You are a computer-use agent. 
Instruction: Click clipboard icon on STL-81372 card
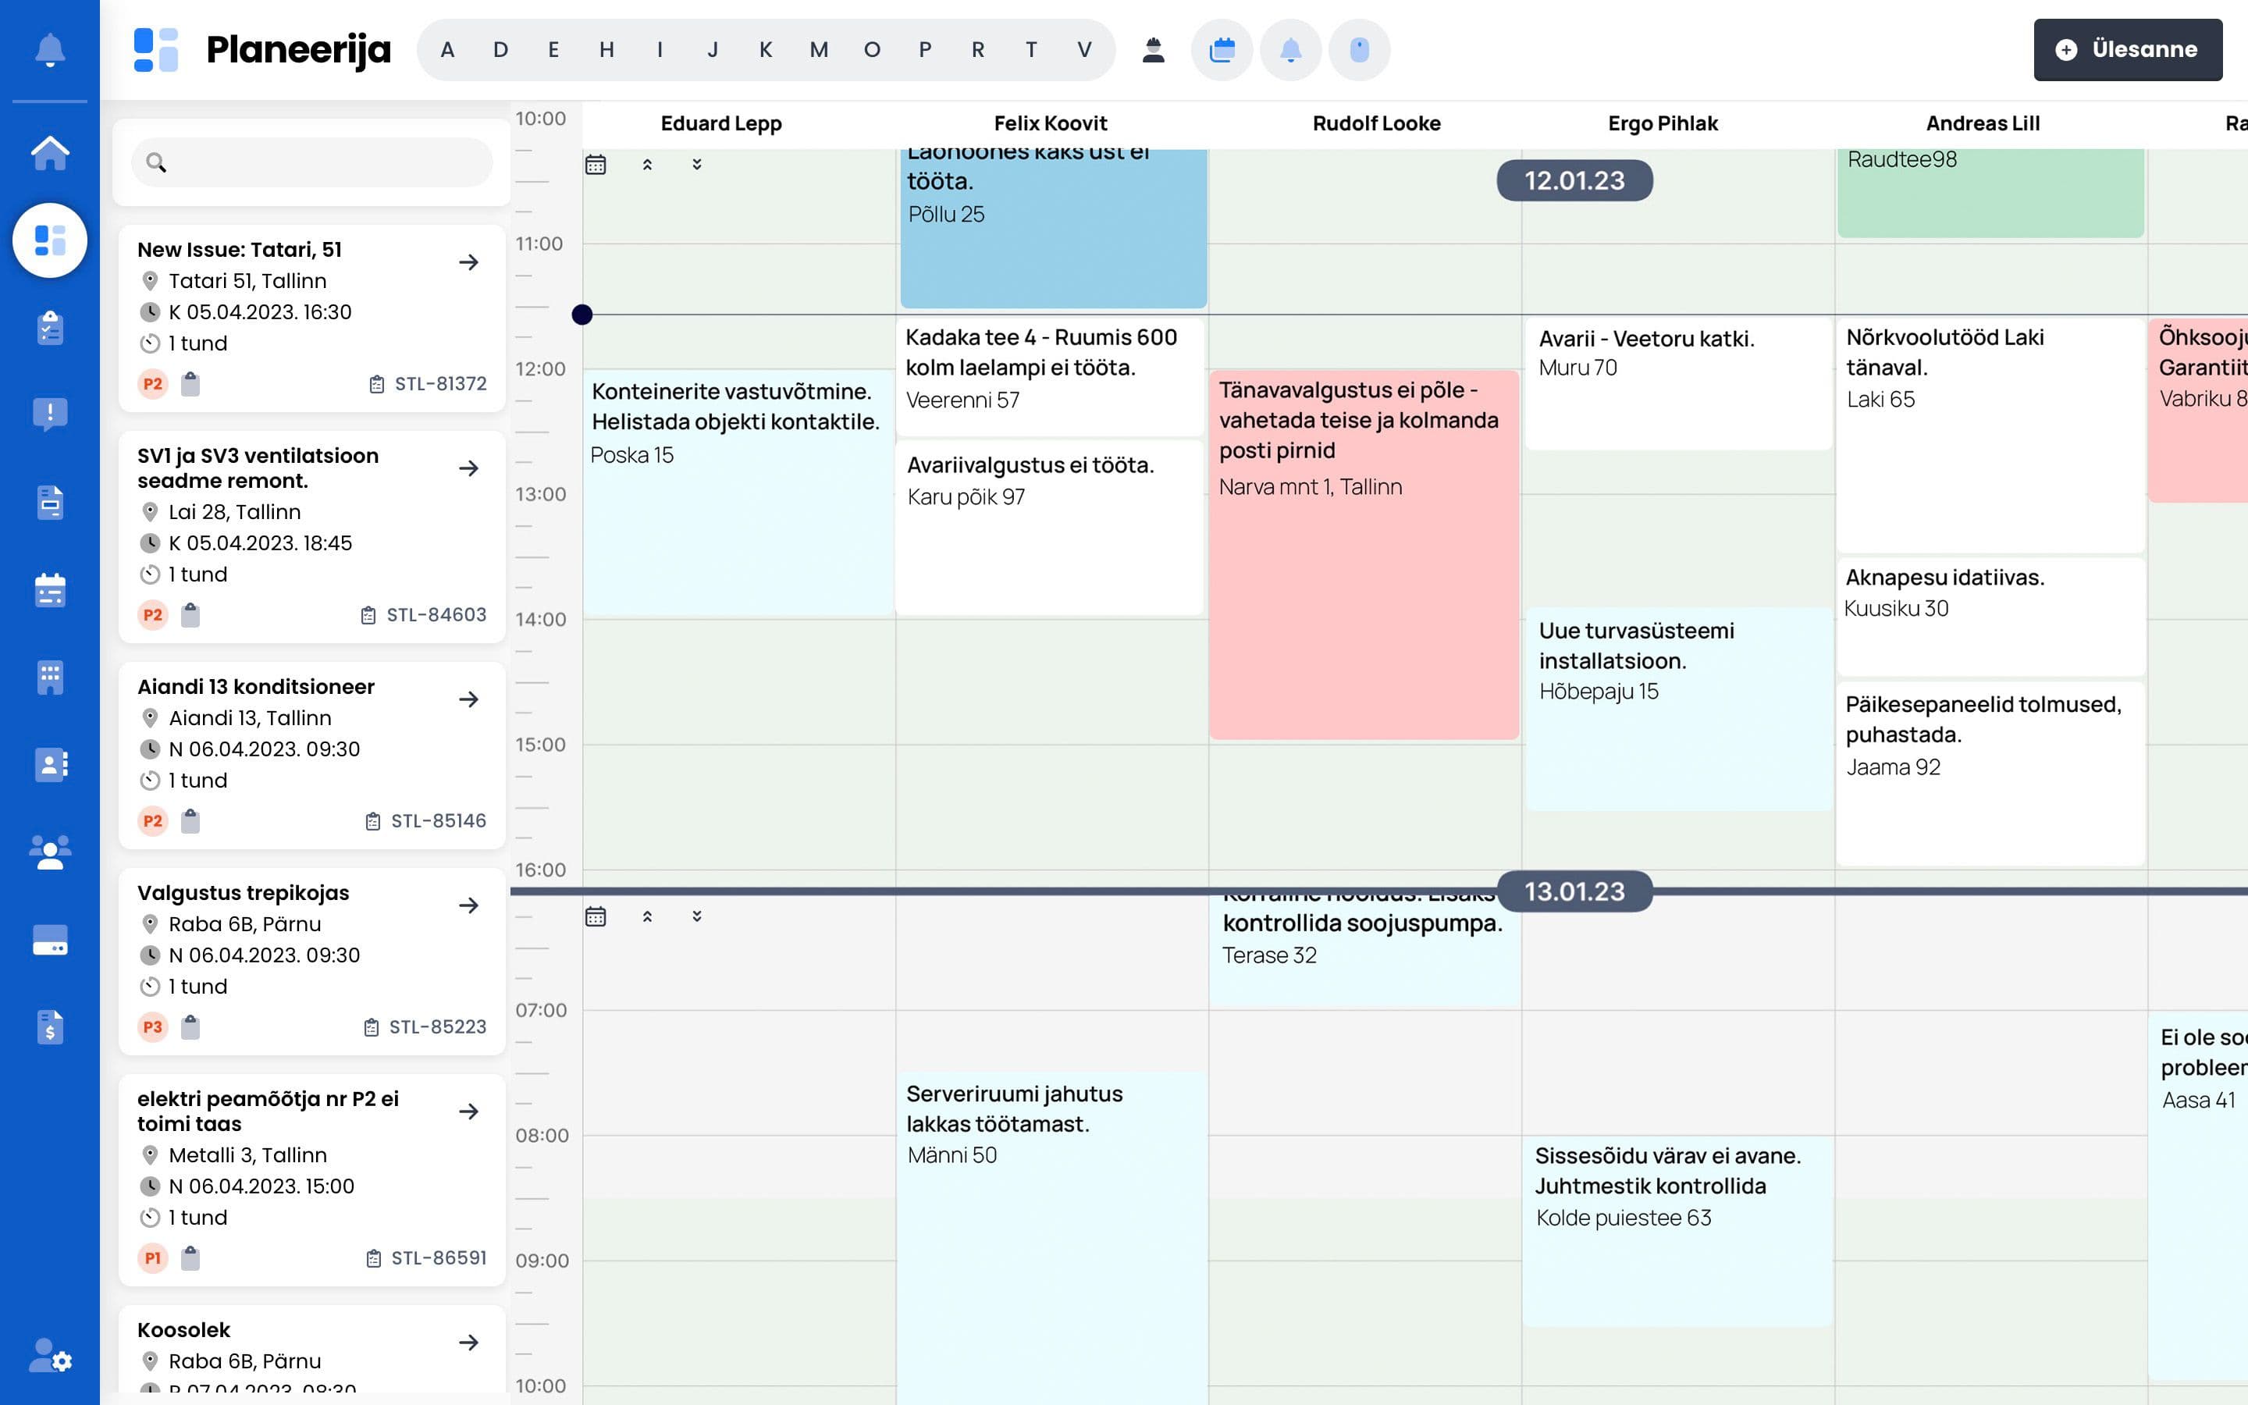tap(190, 384)
